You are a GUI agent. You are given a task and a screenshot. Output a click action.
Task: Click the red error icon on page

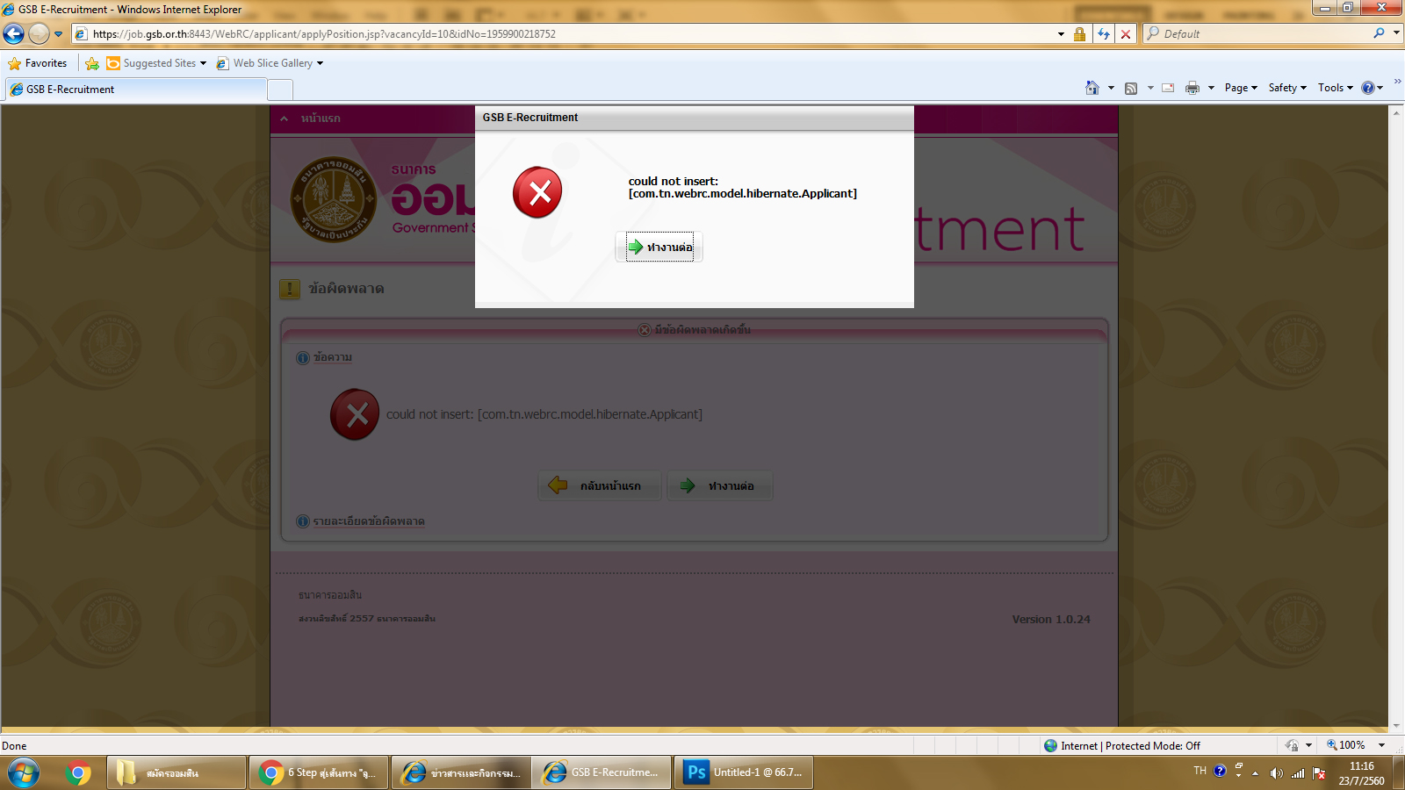pyautogui.click(x=355, y=414)
